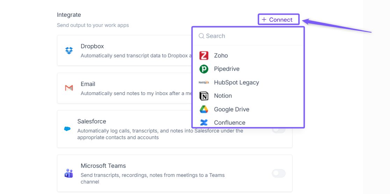Click the Google Drive triangle icon
The image size is (390, 194).
204,109
